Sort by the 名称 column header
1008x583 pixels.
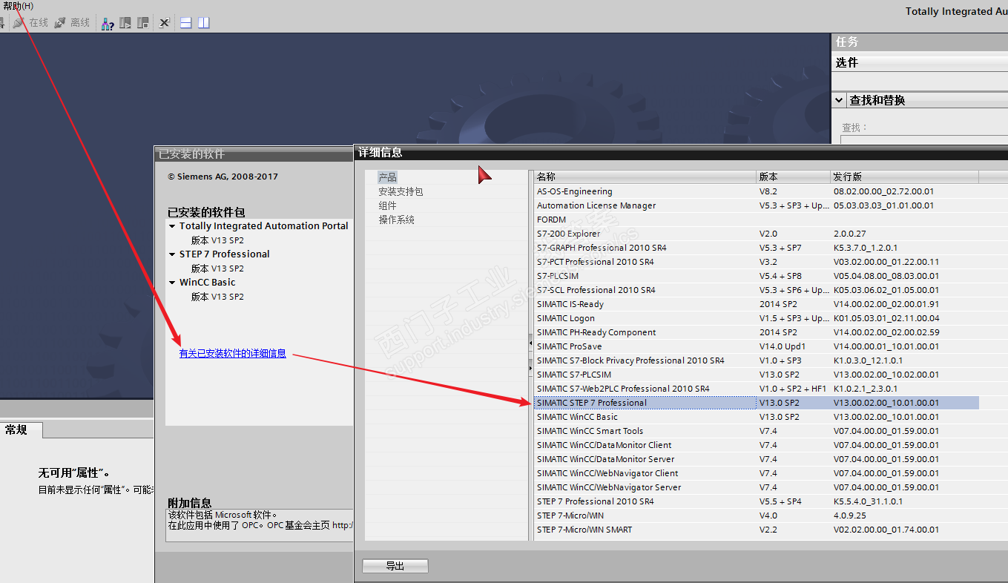(x=645, y=177)
